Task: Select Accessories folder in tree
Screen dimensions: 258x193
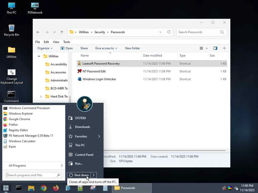Action: click(56, 72)
